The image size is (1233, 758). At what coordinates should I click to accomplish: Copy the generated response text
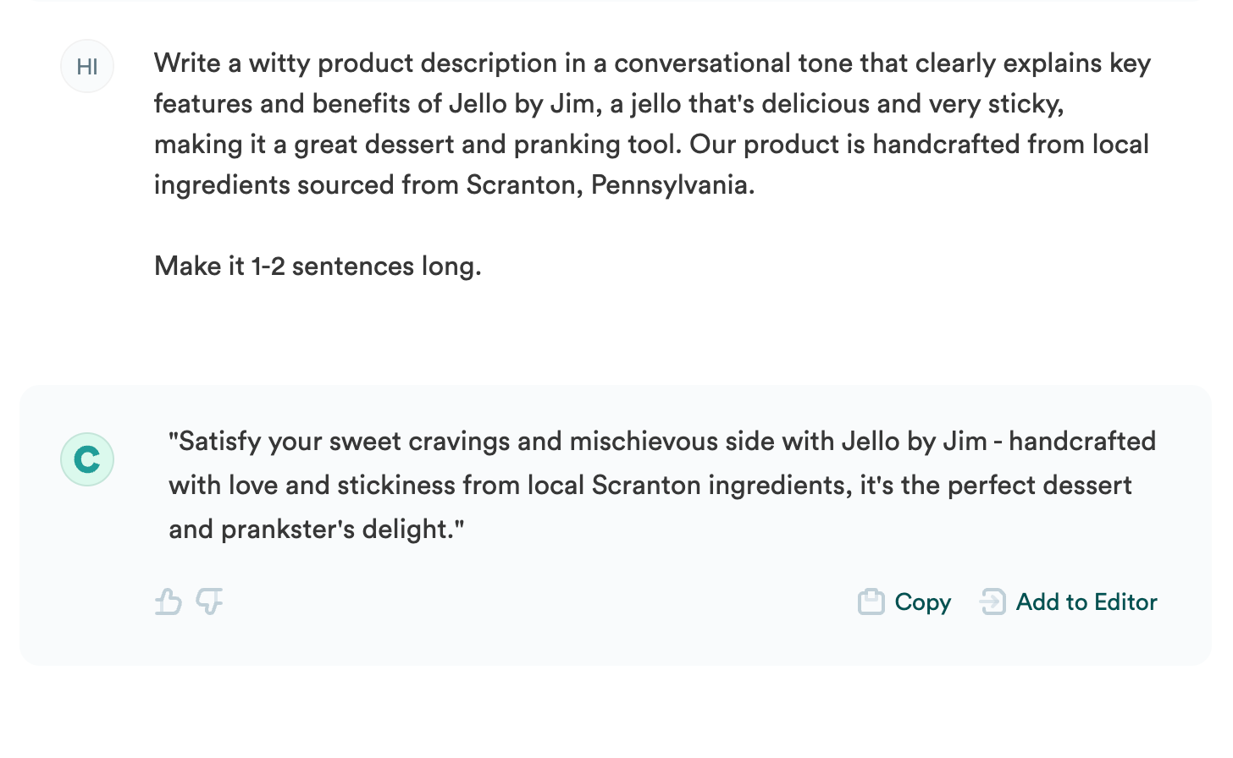point(904,601)
